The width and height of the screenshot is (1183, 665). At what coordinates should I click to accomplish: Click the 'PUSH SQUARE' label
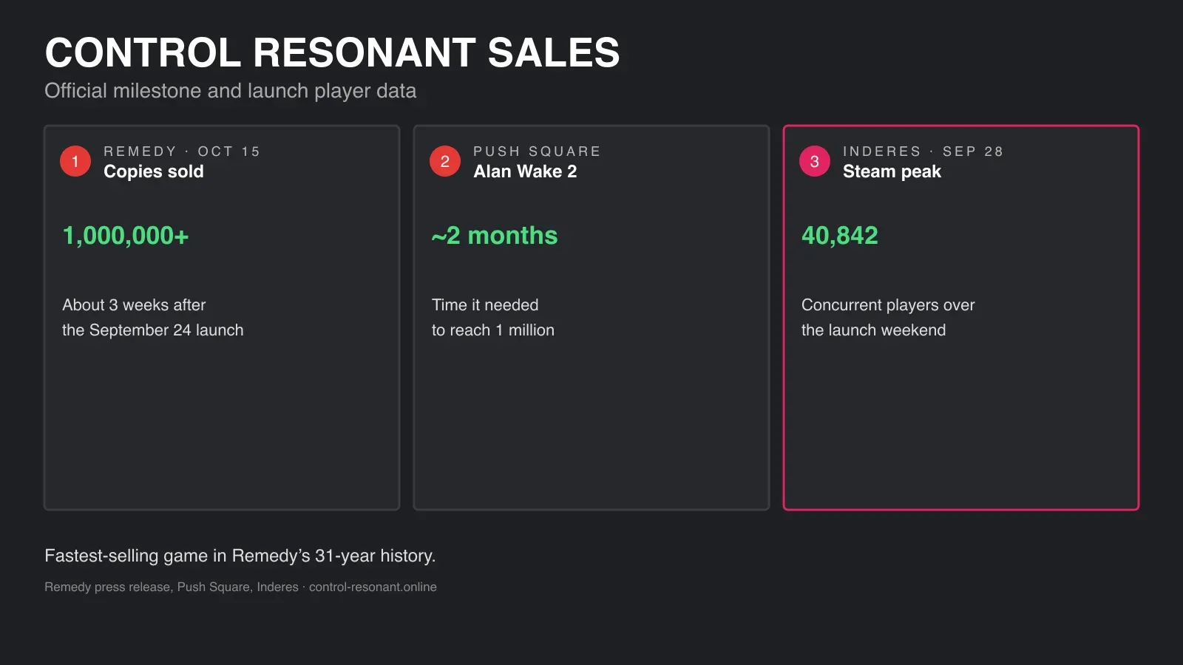tap(537, 151)
